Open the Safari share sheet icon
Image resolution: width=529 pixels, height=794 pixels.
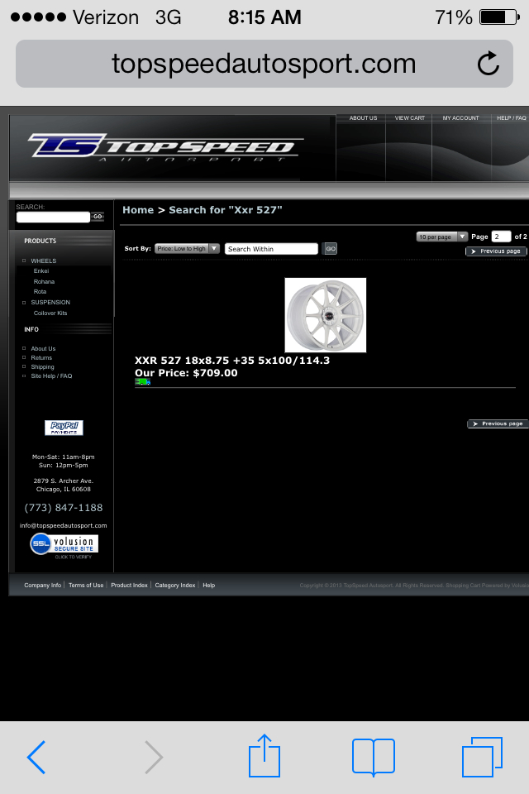[x=264, y=757]
